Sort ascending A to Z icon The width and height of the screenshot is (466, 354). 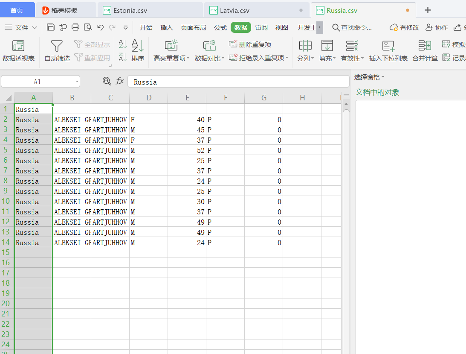[x=122, y=44]
